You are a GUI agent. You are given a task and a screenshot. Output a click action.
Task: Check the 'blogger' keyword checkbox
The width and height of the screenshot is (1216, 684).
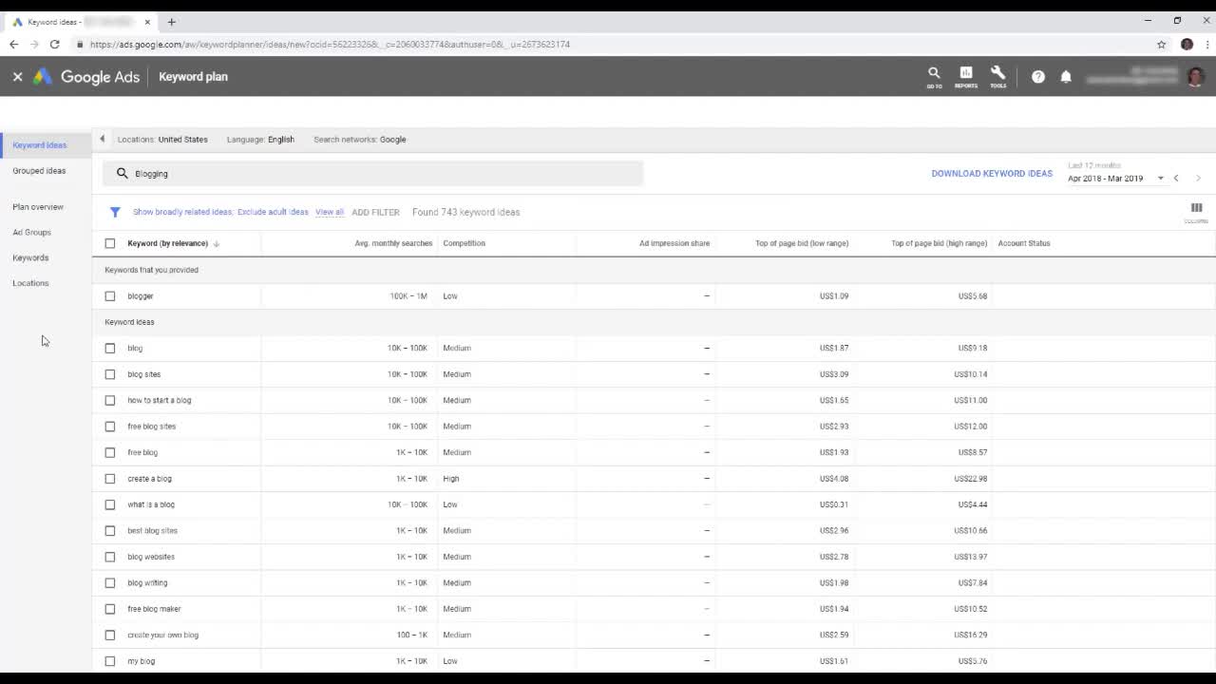point(110,296)
